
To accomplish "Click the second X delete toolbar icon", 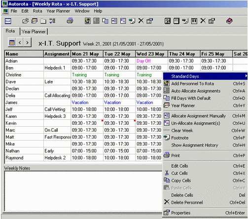I will pyautogui.click(x=203, y=21).
